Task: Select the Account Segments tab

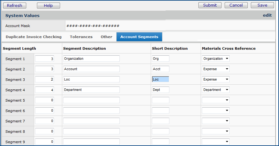Action: [139, 37]
